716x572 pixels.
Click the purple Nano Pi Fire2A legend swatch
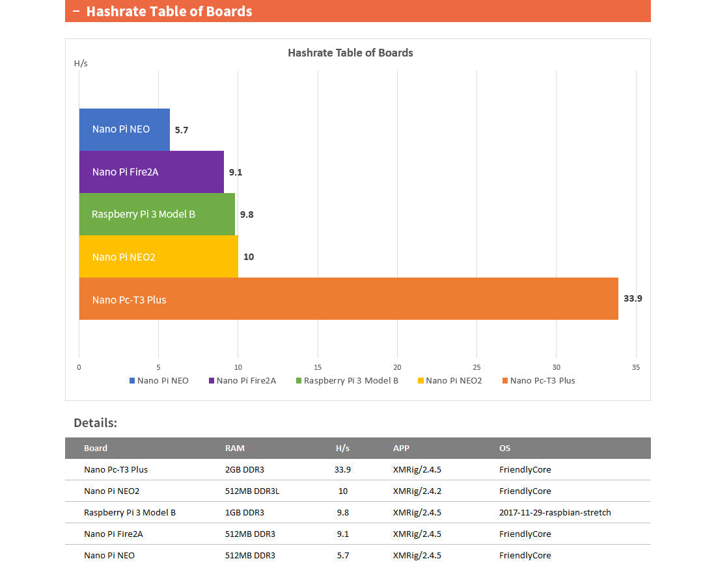tap(212, 381)
